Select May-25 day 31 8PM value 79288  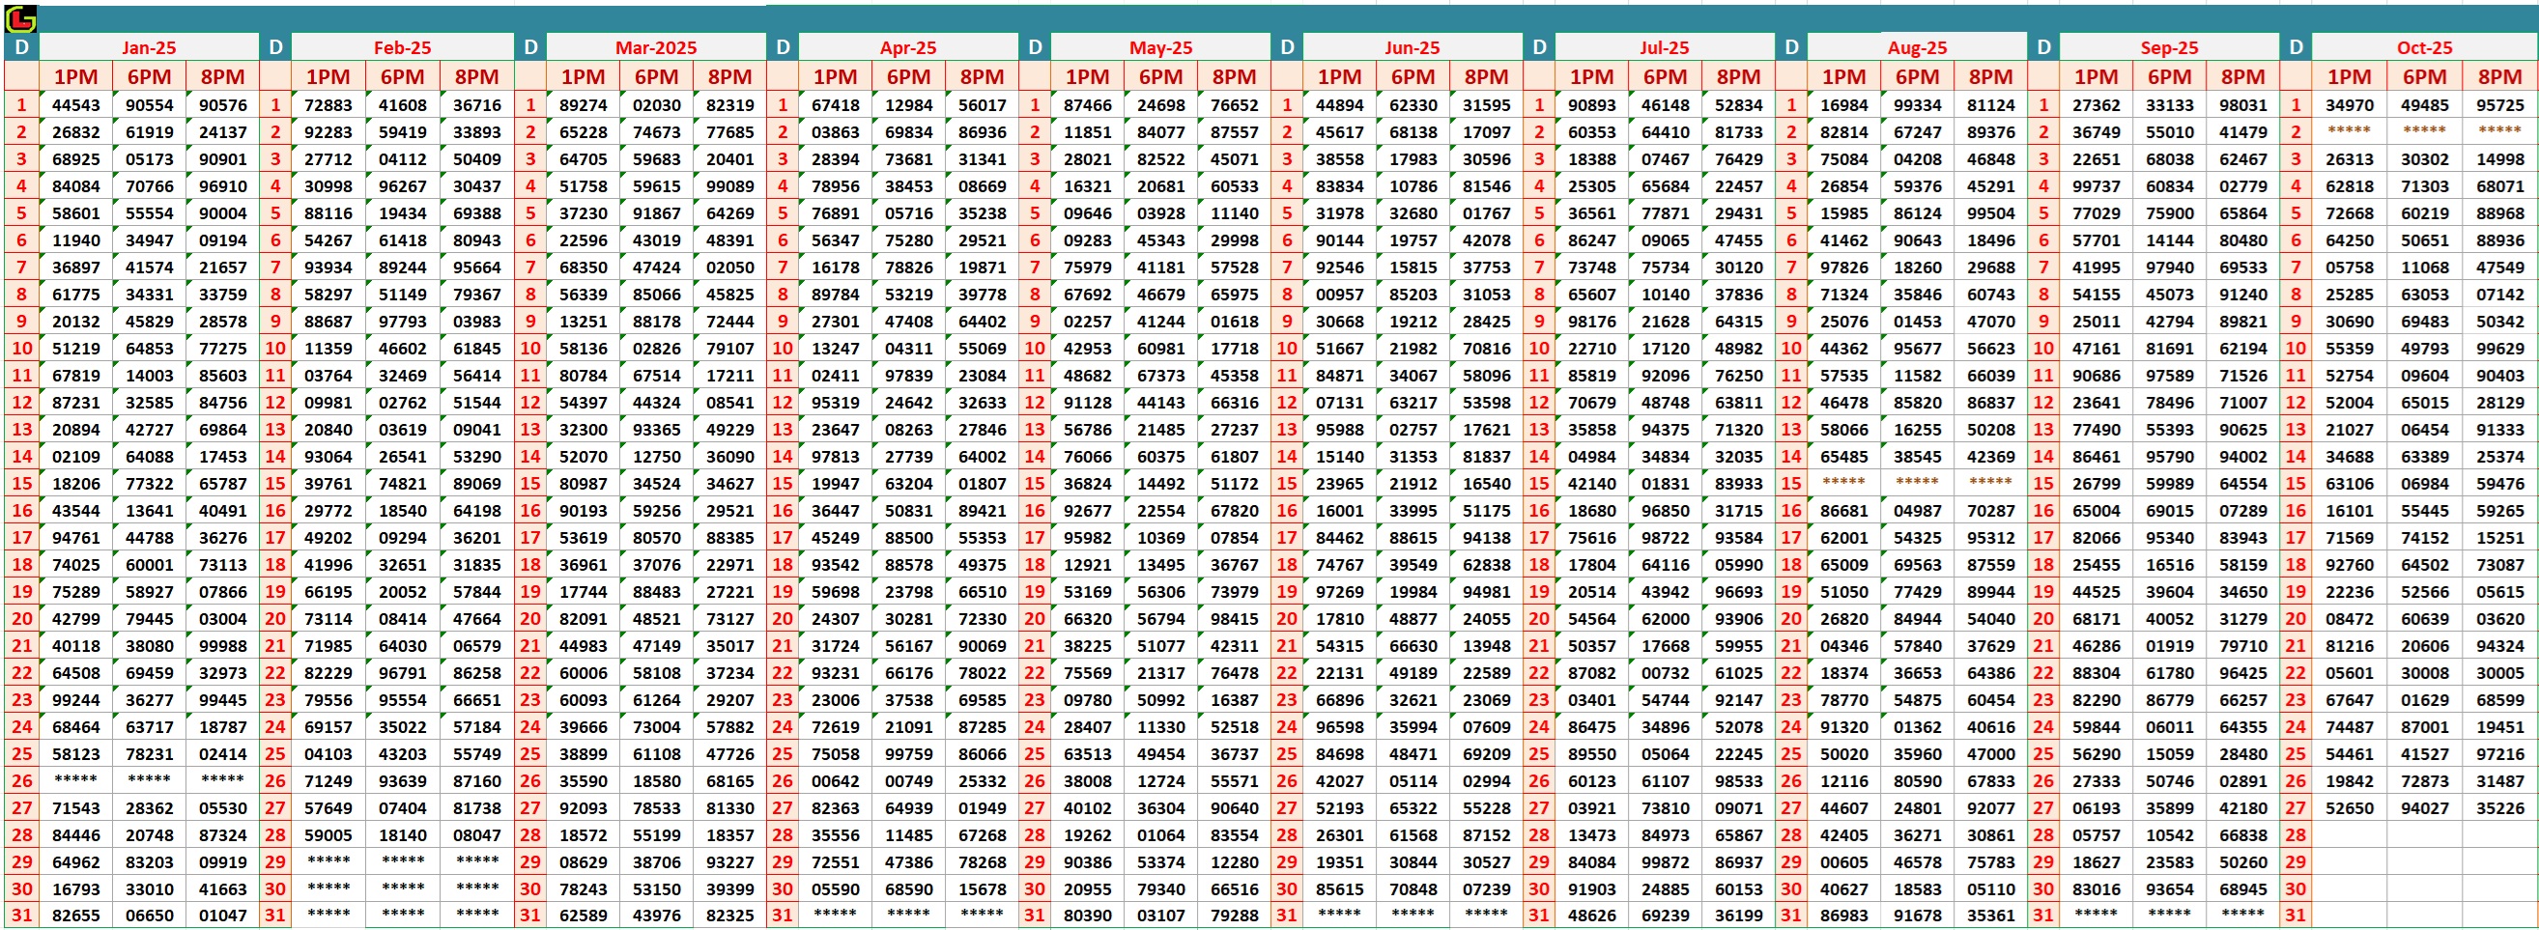[x=1234, y=916]
